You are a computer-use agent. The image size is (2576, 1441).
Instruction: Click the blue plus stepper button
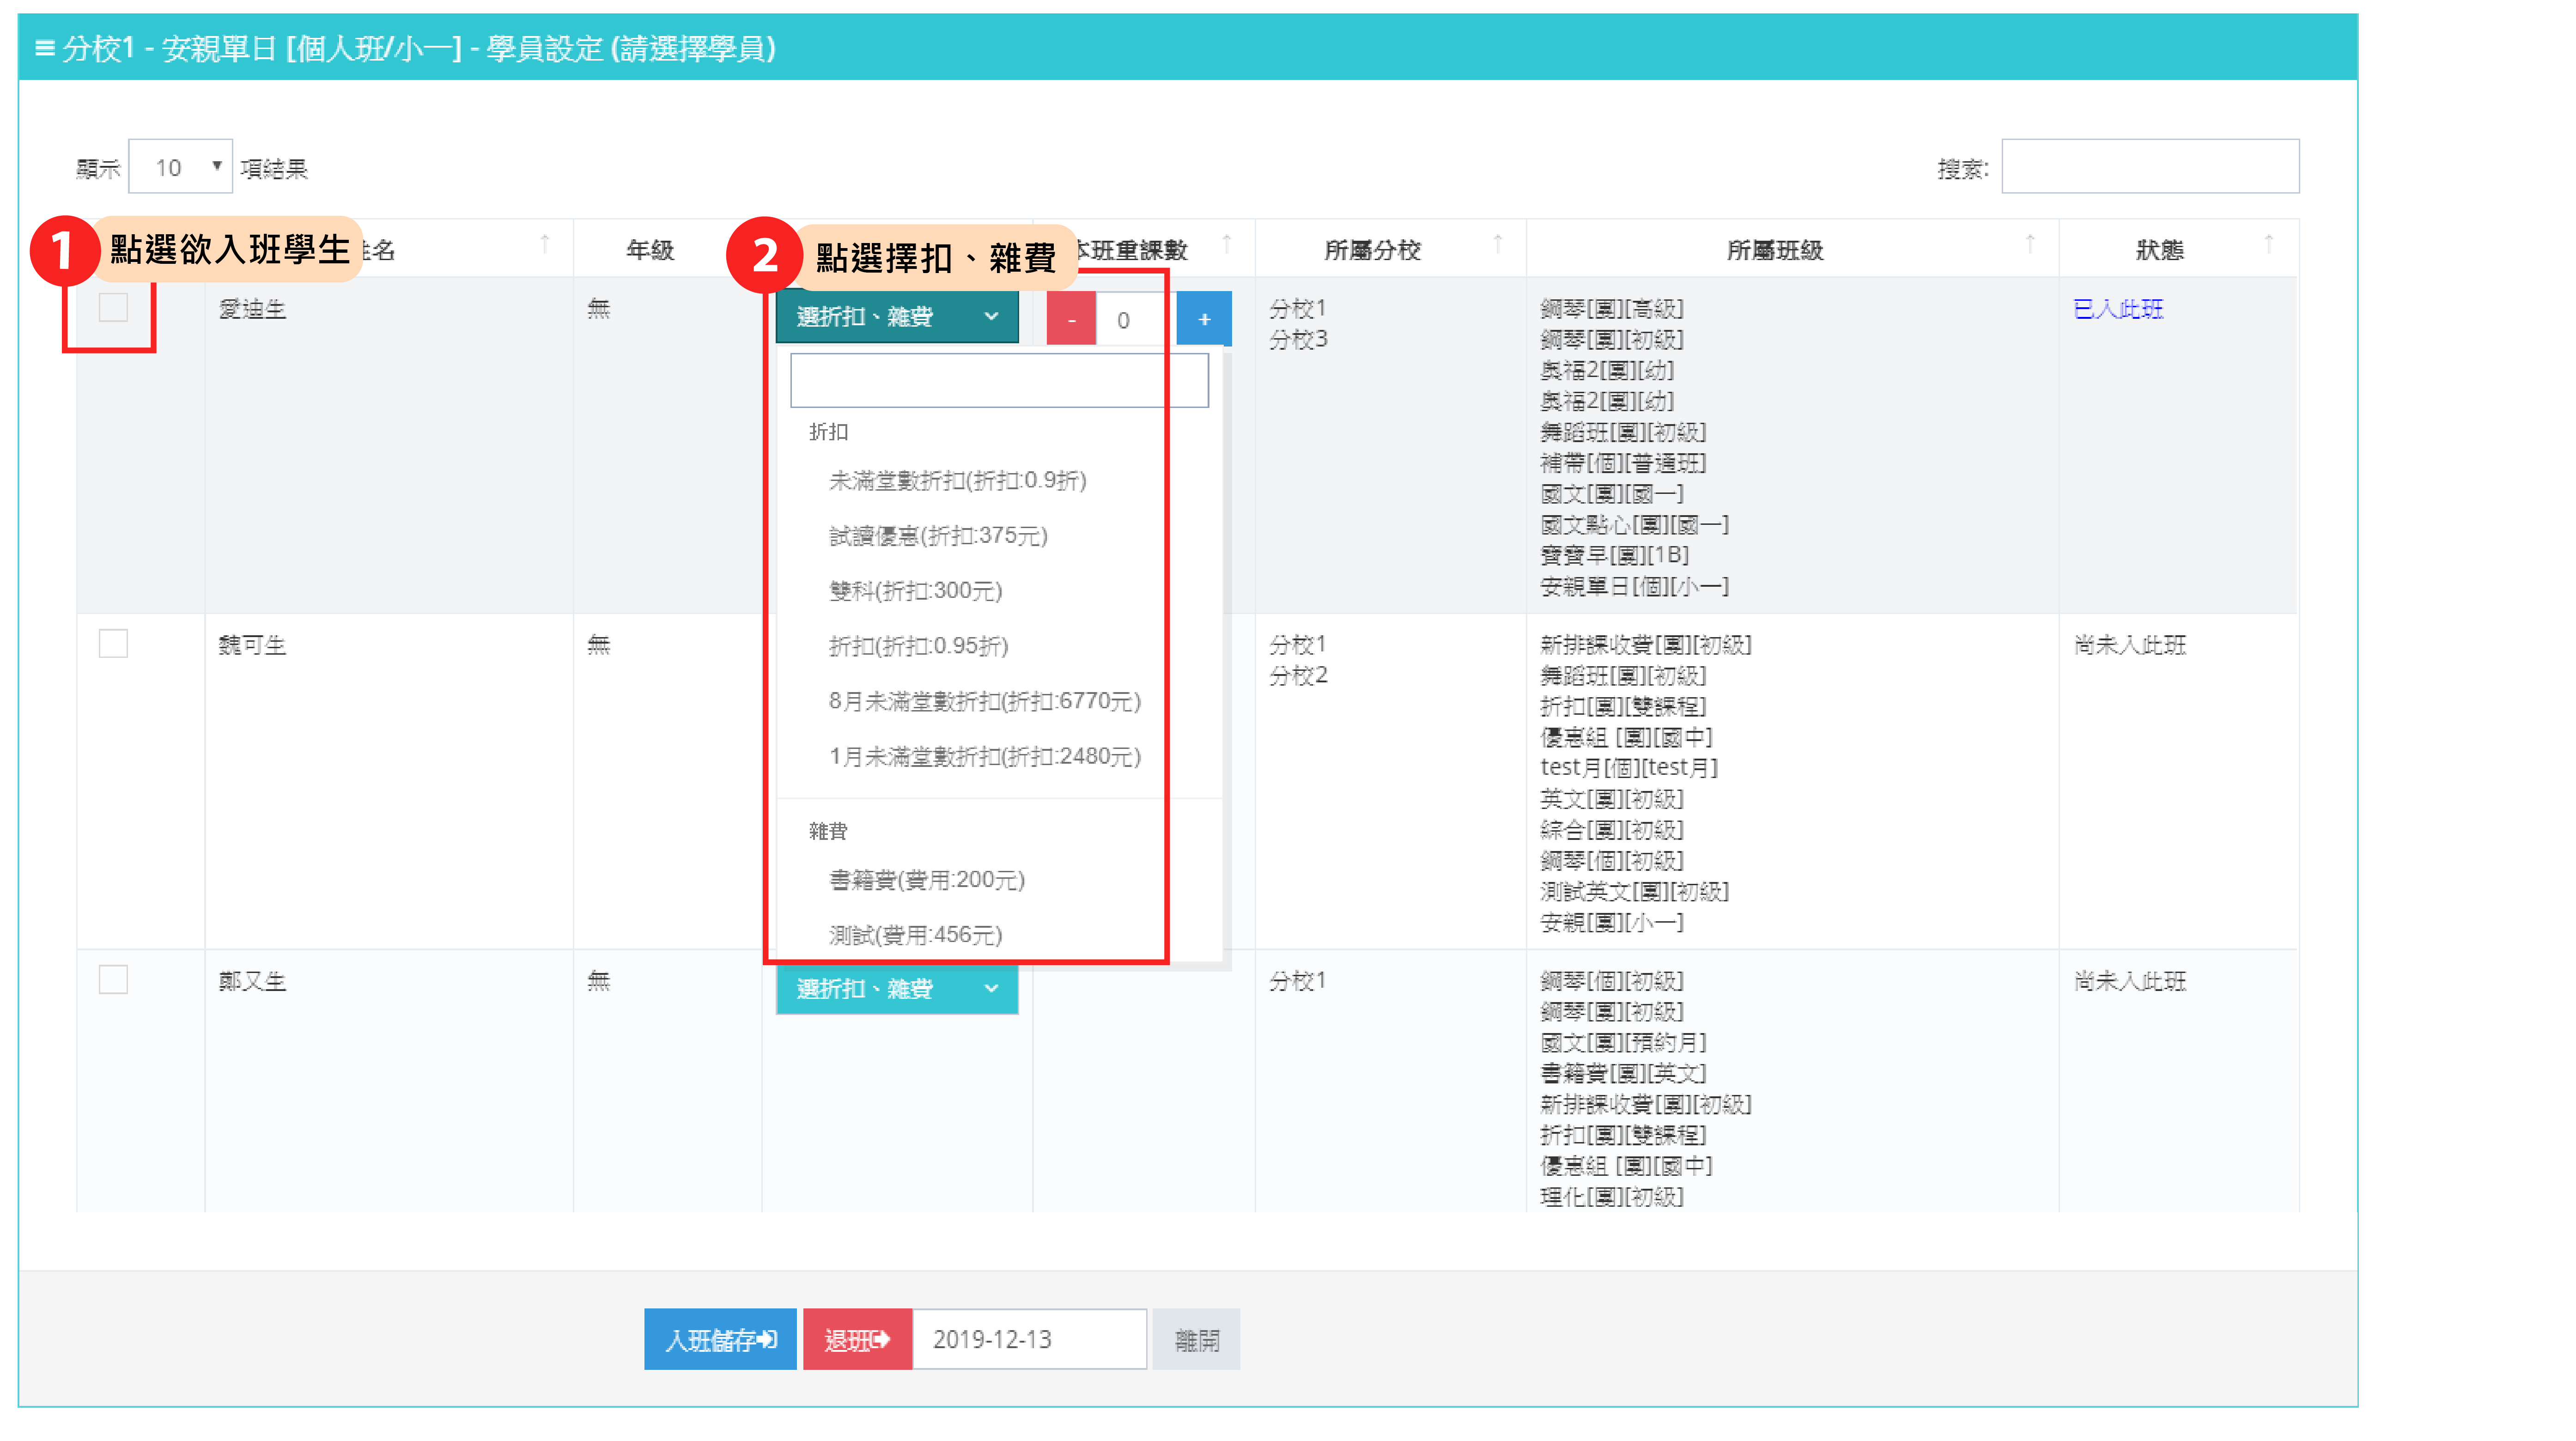coord(1203,320)
